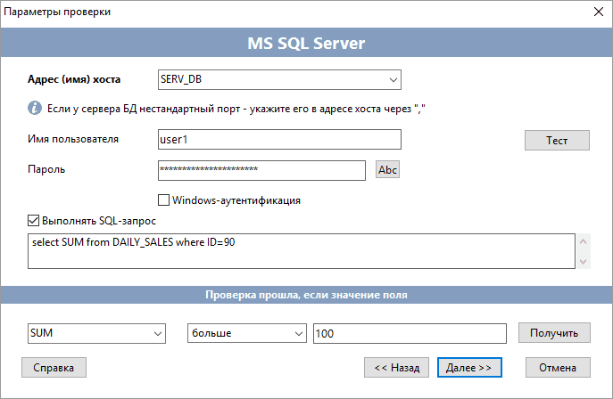The image size is (613, 399).
Task: Expand the host address SERV_DB dropdown
Action: [393, 80]
